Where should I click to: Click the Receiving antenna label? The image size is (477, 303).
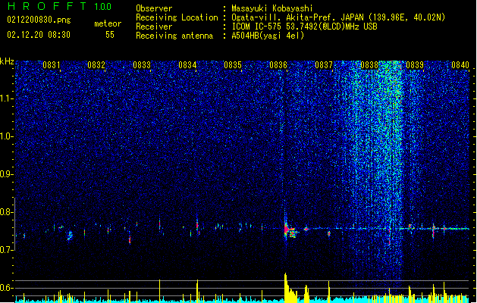coord(174,36)
